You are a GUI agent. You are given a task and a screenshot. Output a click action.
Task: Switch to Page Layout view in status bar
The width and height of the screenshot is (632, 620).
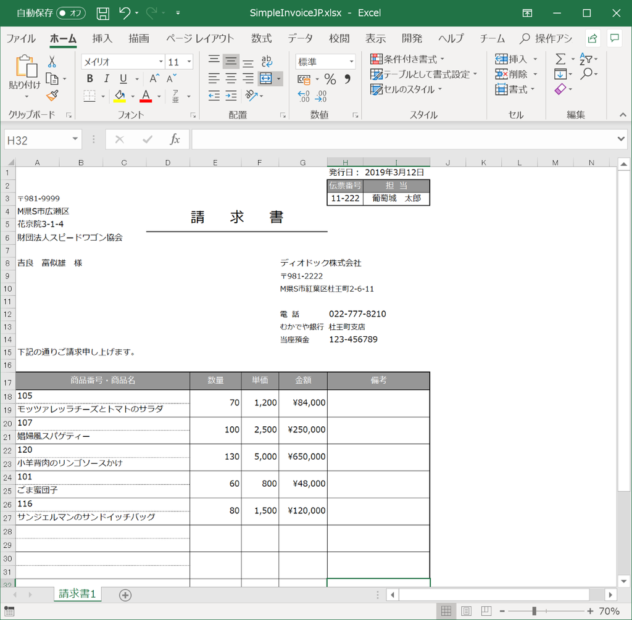(466, 611)
